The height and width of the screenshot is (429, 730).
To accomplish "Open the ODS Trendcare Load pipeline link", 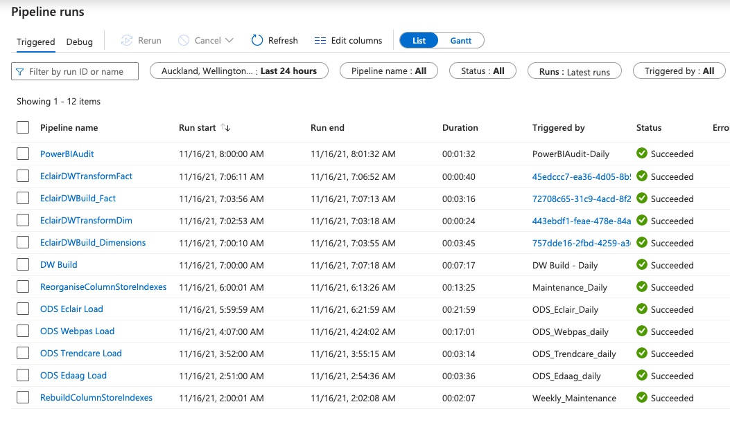I will click(81, 354).
